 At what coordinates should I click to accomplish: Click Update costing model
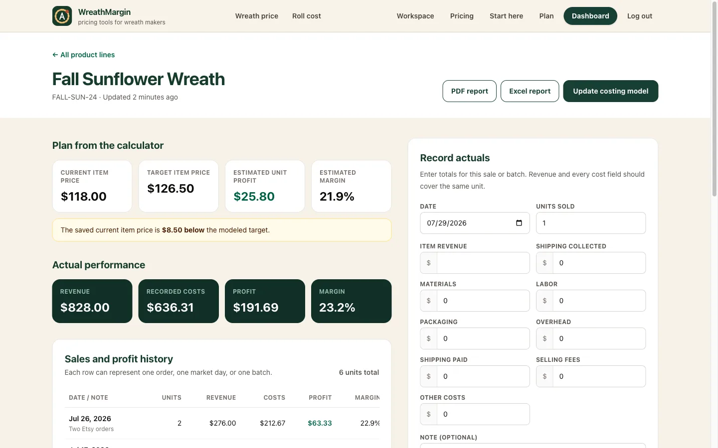pyautogui.click(x=611, y=91)
